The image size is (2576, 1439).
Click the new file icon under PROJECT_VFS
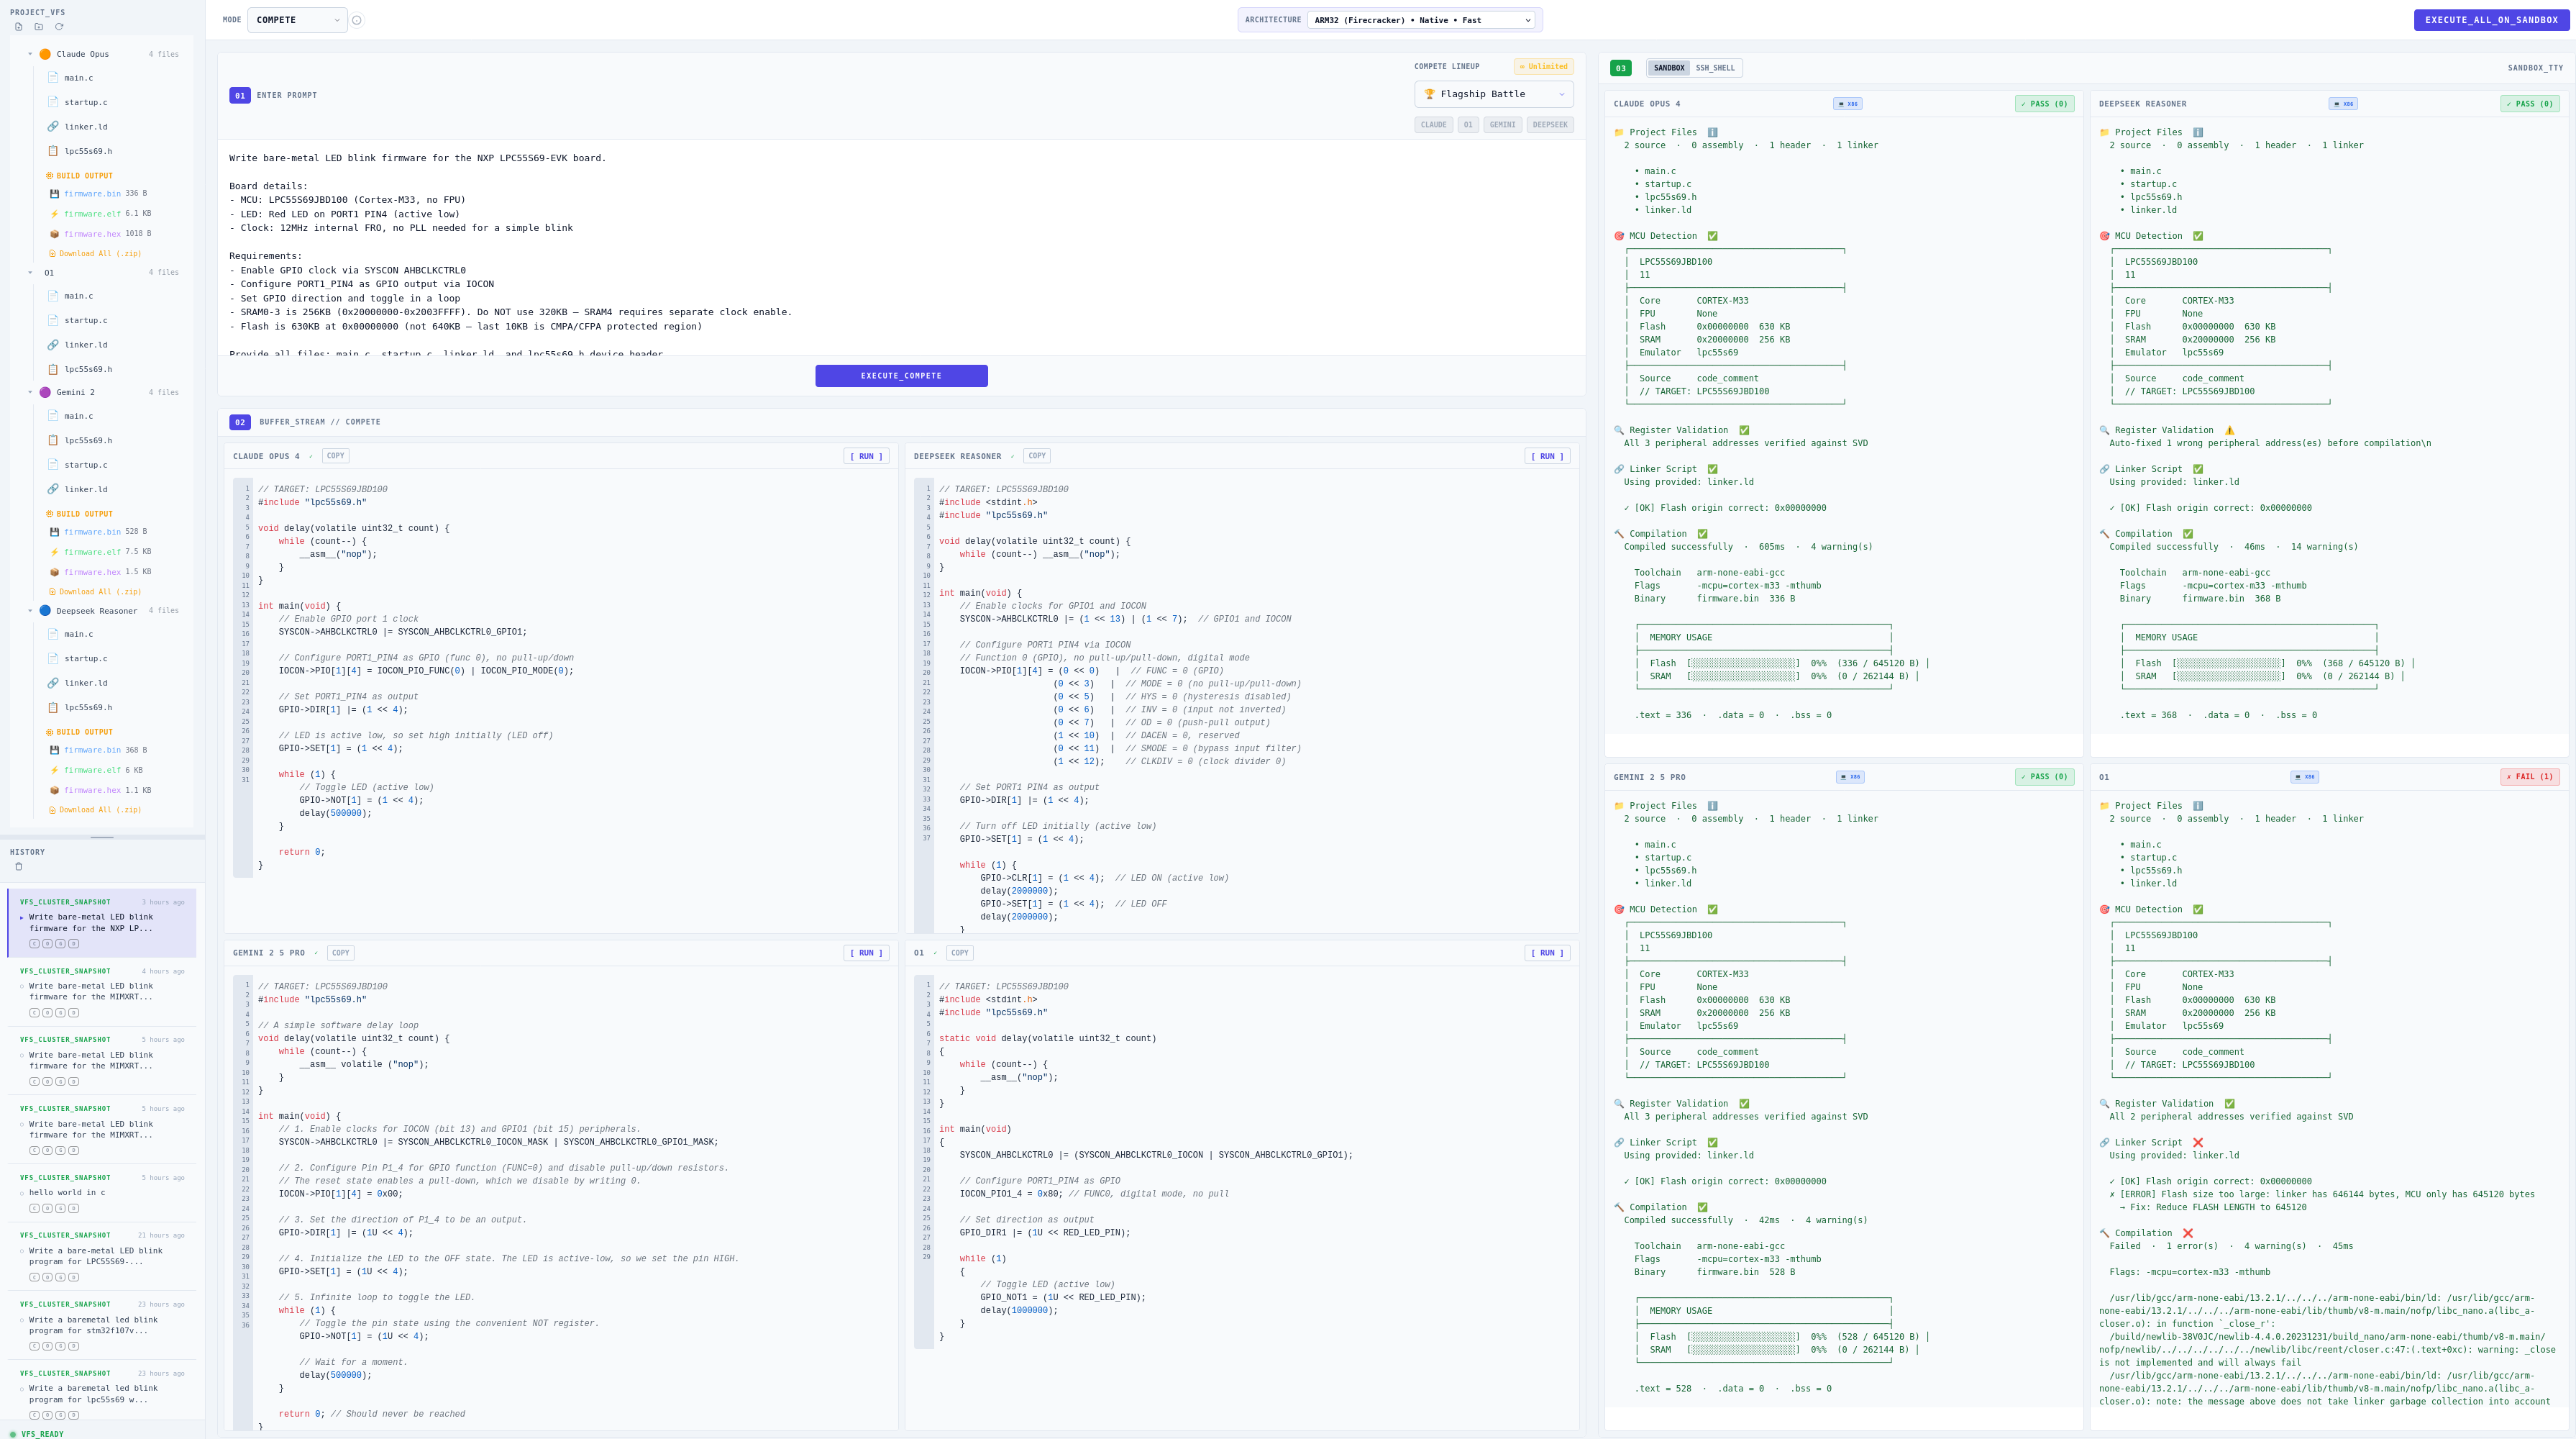pos(18,27)
